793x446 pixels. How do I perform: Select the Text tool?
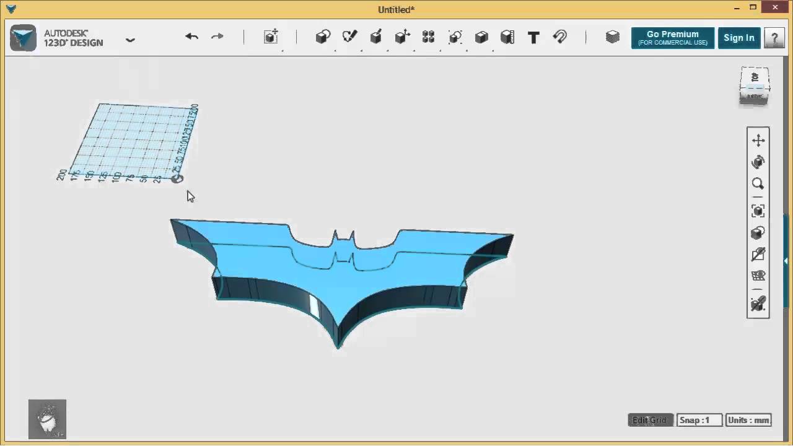tap(533, 37)
